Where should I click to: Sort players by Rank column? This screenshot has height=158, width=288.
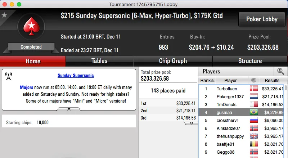pyautogui.click(x=207, y=80)
